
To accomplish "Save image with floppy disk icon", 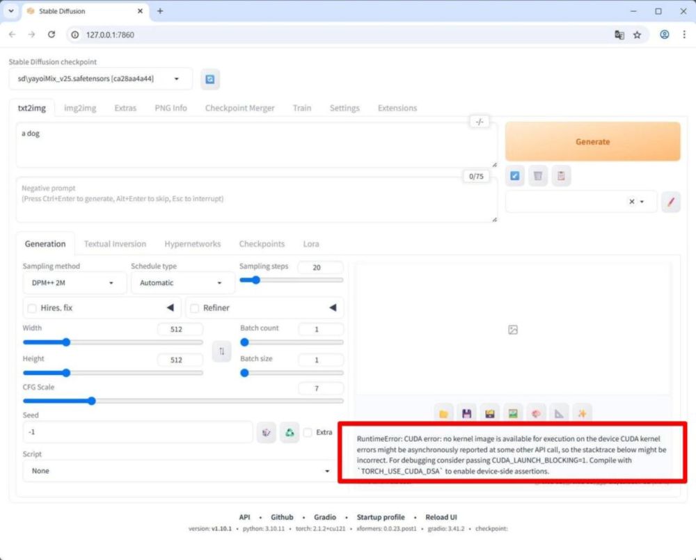I will (466, 414).
